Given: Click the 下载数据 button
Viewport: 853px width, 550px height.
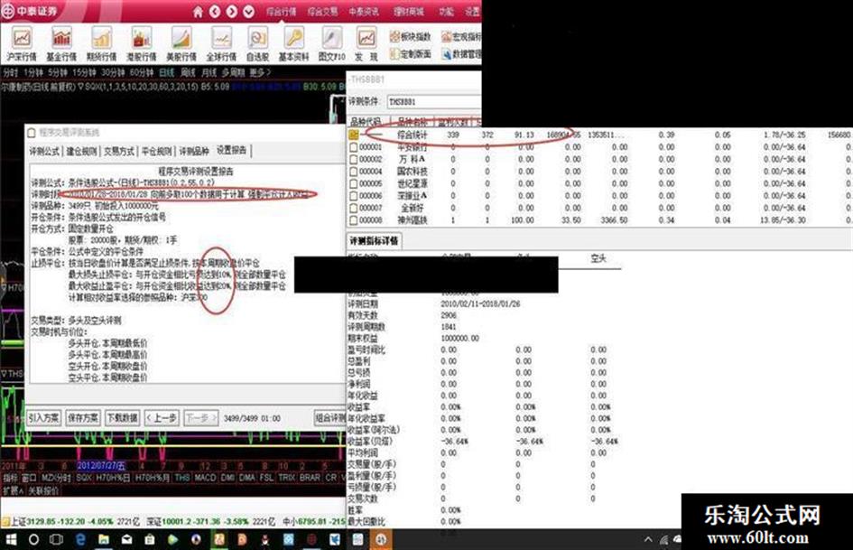Looking at the screenshot, I should [x=122, y=417].
